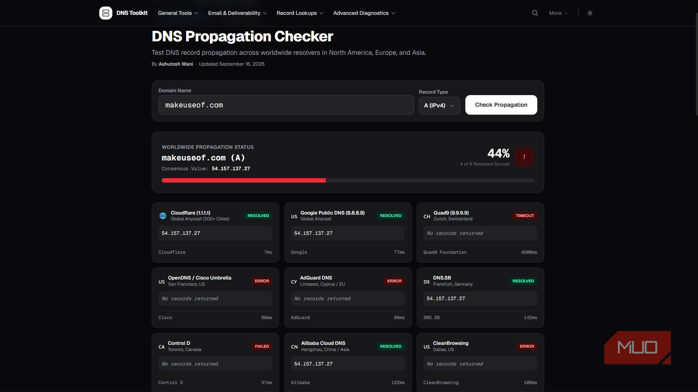Screen dimensions: 698x392
Task: Click Consensus Value 54.157.137.27
Action: click(x=231, y=169)
